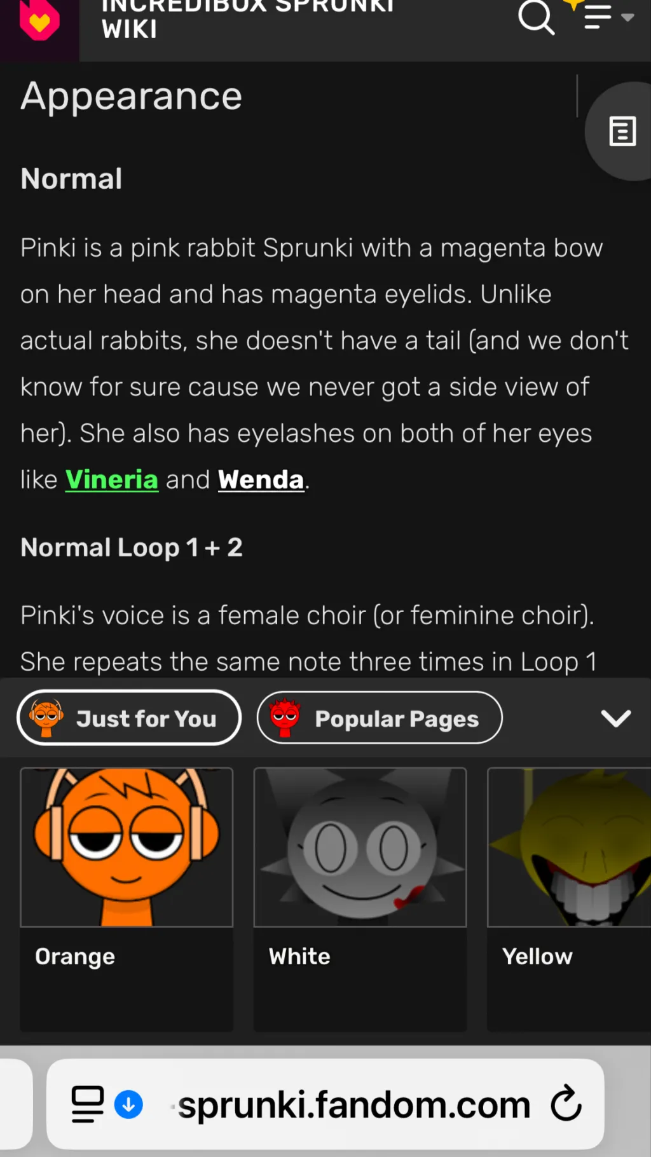Open the Vineria link
This screenshot has width=651, height=1157.
coord(112,479)
